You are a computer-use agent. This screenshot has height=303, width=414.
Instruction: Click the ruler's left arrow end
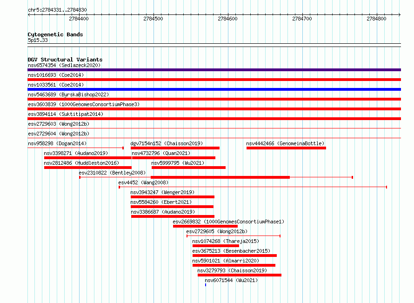[29, 15]
